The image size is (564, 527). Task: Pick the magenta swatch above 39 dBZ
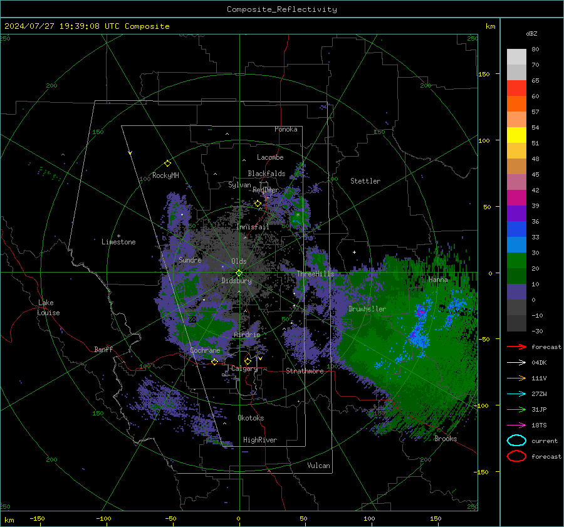pos(516,197)
